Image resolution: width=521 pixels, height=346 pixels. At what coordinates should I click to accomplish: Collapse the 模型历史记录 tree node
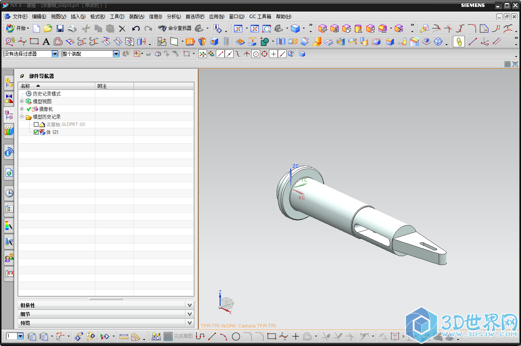click(x=22, y=117)
